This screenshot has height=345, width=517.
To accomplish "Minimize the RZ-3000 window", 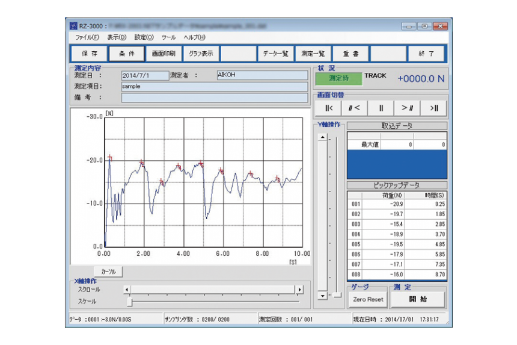I will click(409, 26).
